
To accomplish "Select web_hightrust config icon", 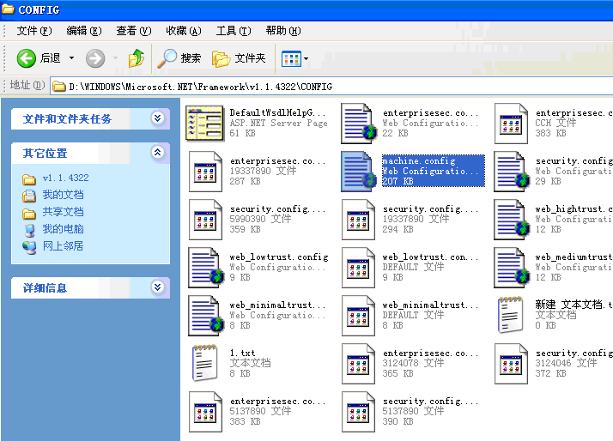I will click(x=512, y=220).
